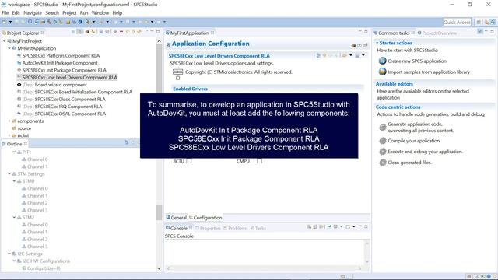This screenshot has width=498, height=280.
Task: Select SPC58ECxx Clock Component RLA
Action: pos(70,99)
